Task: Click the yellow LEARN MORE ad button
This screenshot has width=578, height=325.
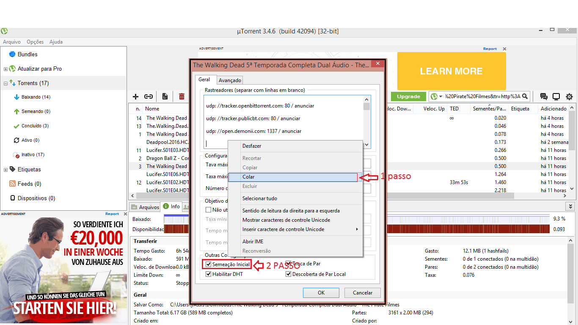Action: pos(451,71)
